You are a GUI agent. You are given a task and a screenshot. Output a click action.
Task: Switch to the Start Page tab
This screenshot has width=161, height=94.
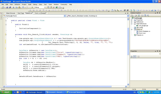tap(21, 13)
